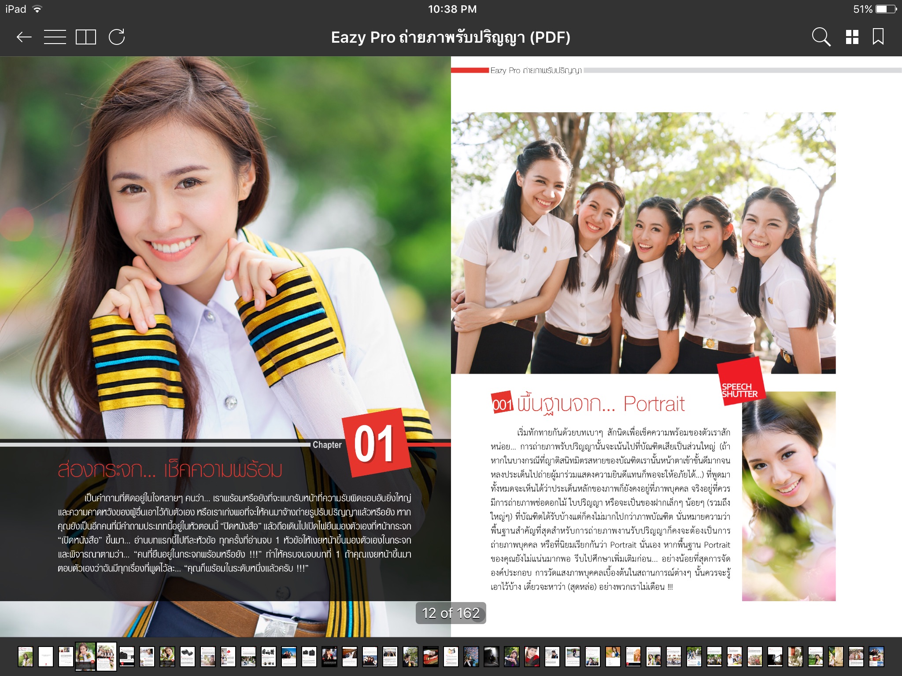
Task: Tap the Eazy Pro PDF title
Action: [x=451, y=37]
